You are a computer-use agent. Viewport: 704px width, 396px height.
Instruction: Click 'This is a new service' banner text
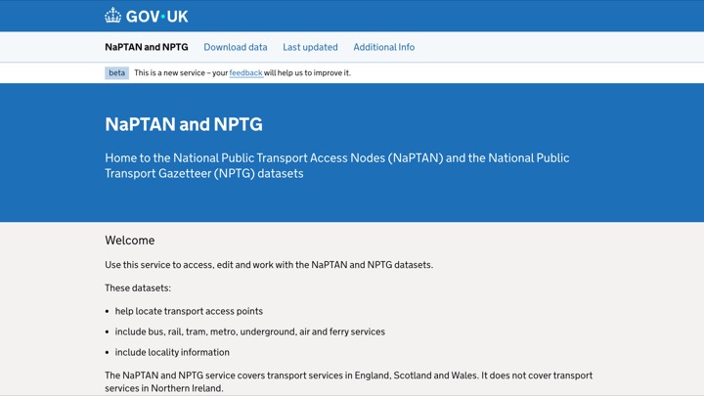point(242,72)
